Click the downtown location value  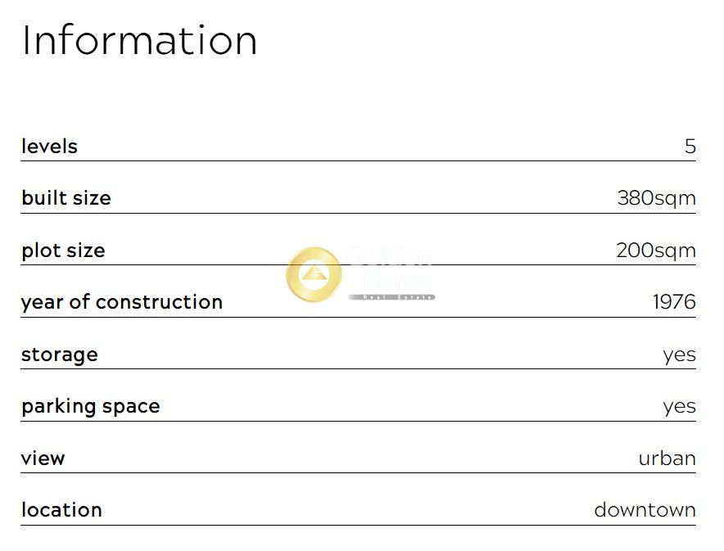coord(645,510)
